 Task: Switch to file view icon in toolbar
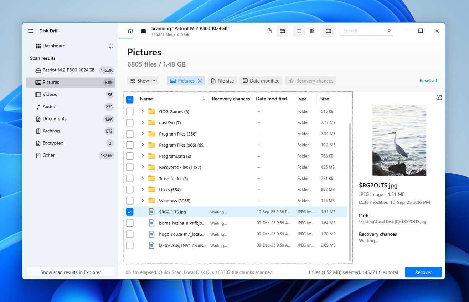[269, 31]
